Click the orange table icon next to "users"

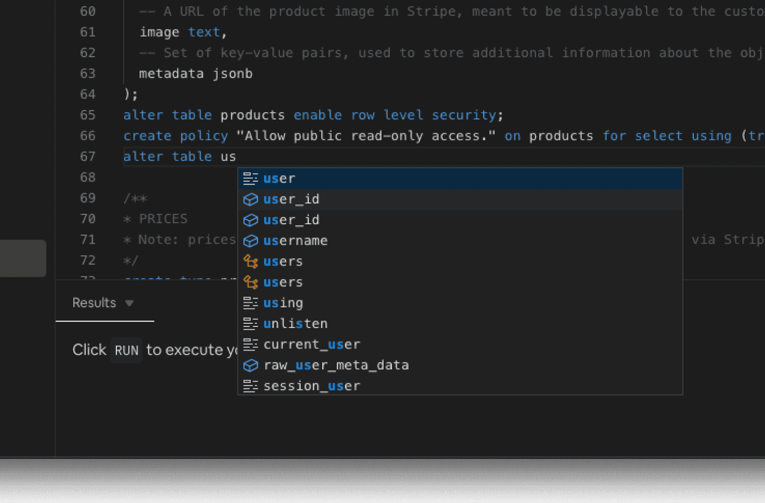pyautogui.click(x=251, y=261)
